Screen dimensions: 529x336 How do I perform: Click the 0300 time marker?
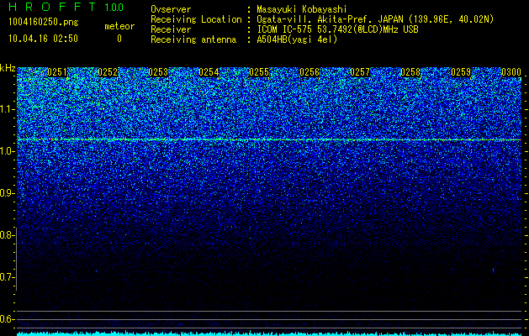511,72
